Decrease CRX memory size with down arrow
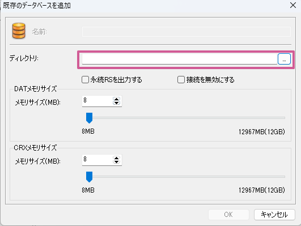Image resolution: width=301 pixels, height=226 pixels. (116, 162)
